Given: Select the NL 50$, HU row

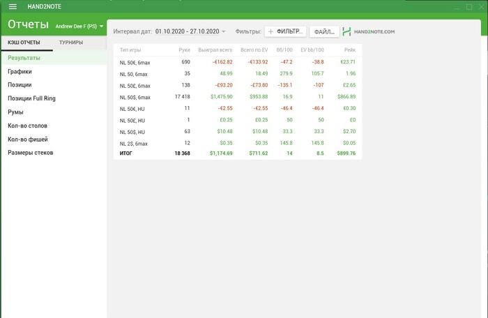Looking at the screenshot, I should coord(238,132).
